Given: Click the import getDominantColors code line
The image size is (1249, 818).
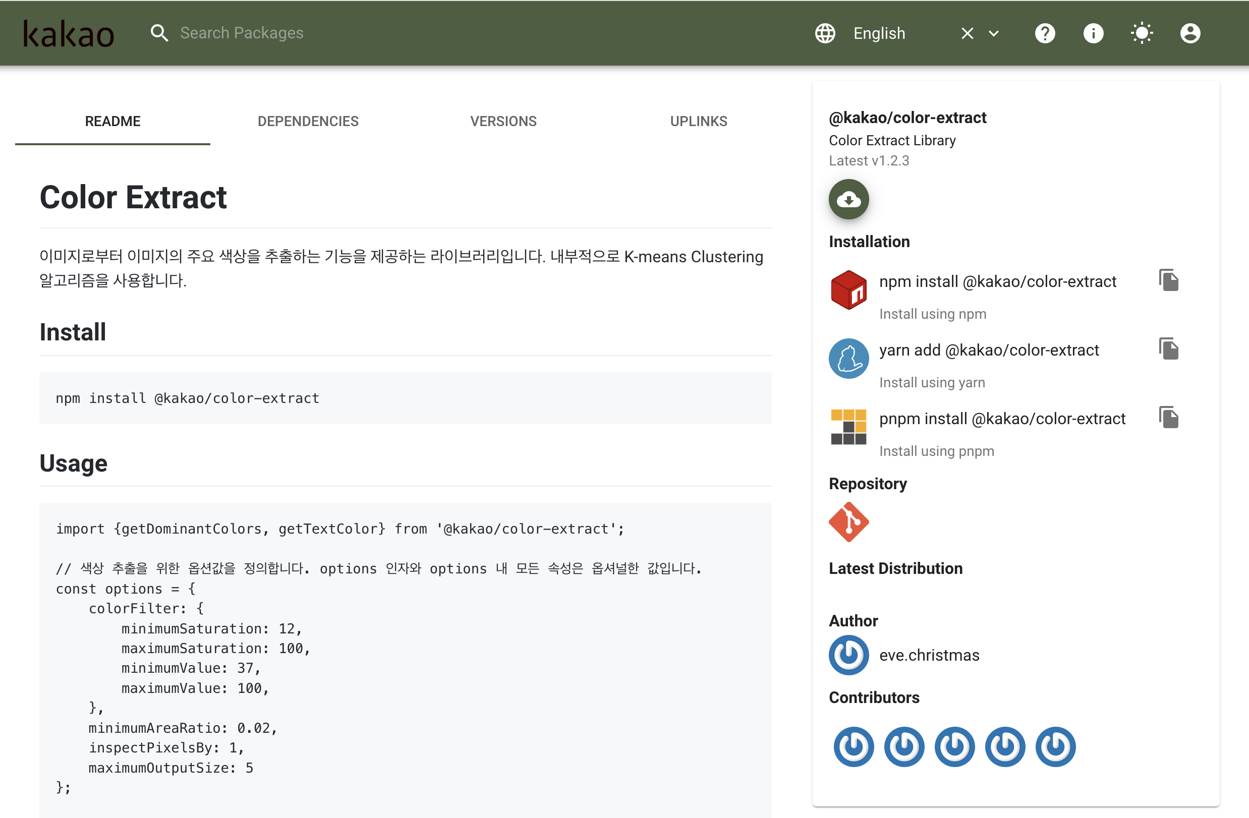Looking at the screenshot, I should 340,529.
